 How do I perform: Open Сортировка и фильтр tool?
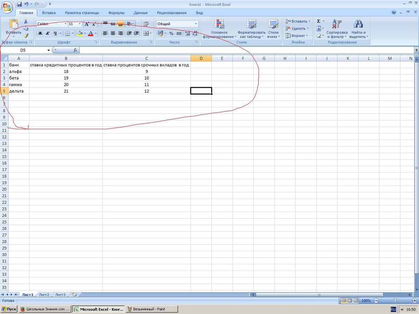click(337, 29)
